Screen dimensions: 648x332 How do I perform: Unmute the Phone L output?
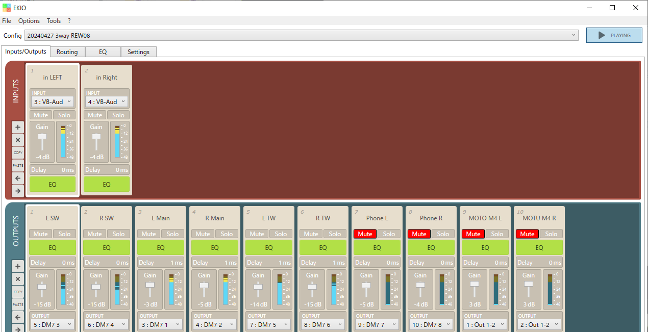(365, 234)
